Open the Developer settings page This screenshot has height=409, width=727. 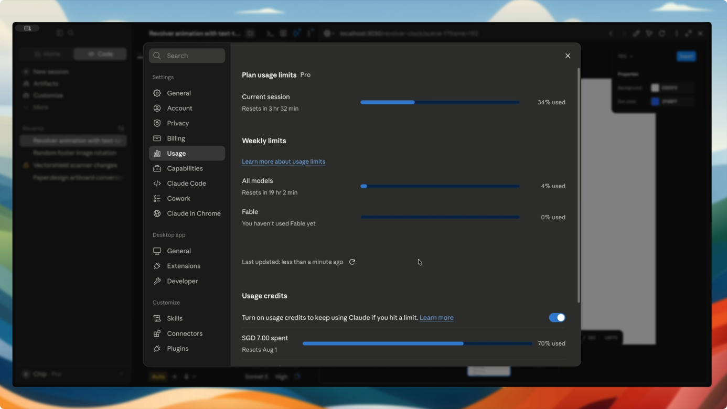point(187,281)
